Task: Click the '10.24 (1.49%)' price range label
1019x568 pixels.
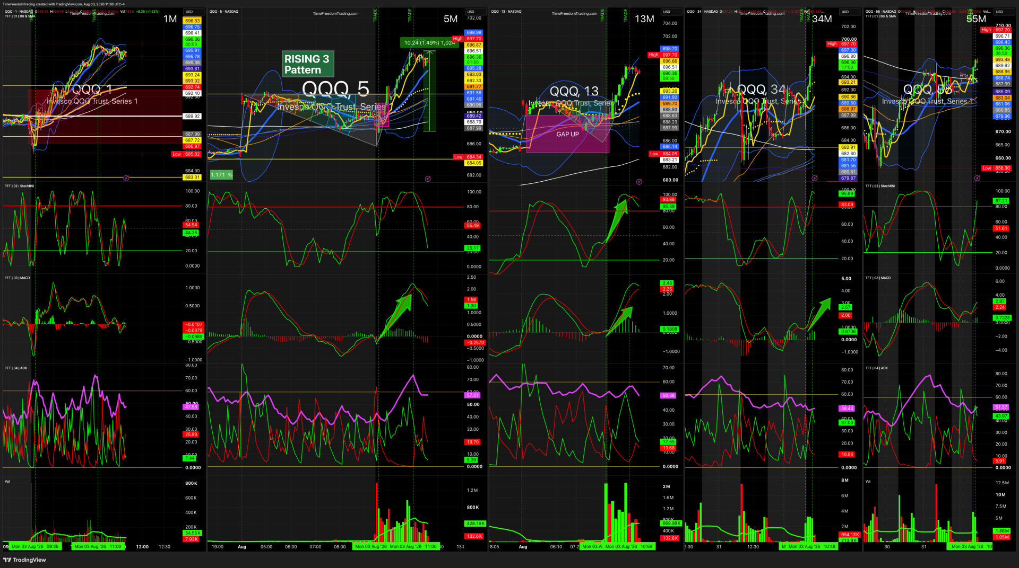Action: click(x=429, y=43)
